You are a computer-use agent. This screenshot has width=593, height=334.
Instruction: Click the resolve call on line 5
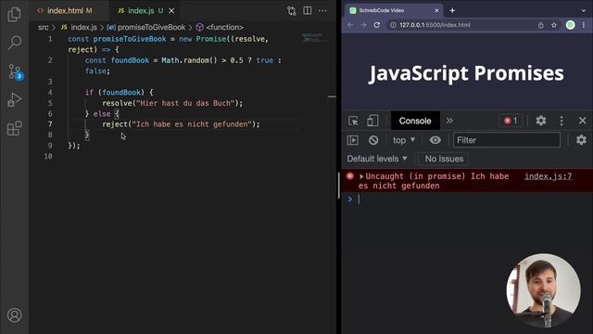pyautogui.click(x=118, y=103)
